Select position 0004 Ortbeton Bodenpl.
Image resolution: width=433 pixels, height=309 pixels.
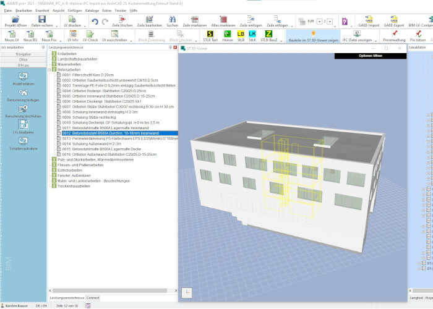(x=104, y=91)
